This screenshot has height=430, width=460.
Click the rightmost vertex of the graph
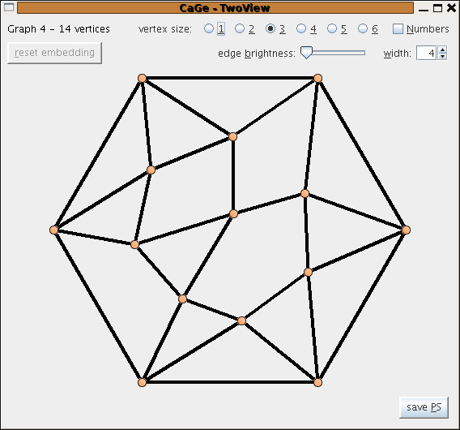pos(406,230)
